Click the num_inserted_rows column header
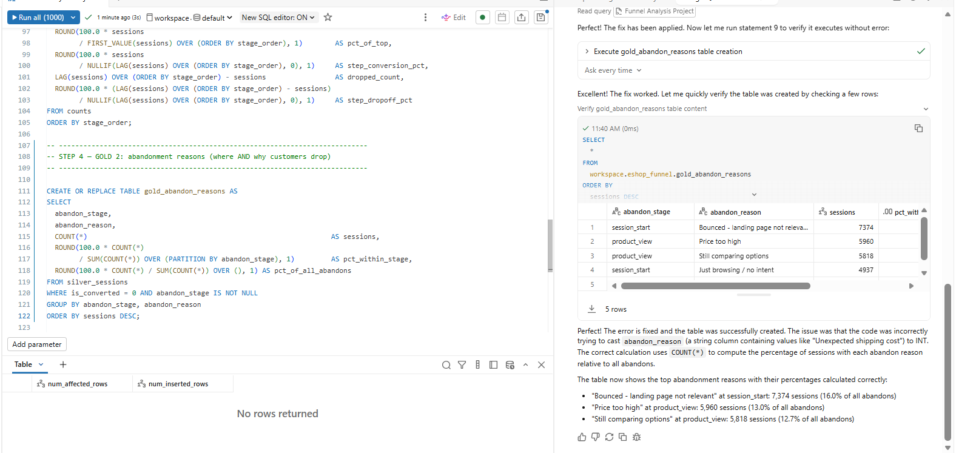The width and height of the screenshot is (956, 453). click(183, 384)
